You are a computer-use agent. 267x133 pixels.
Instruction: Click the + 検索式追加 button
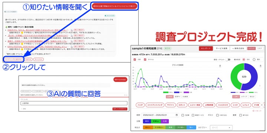(238, 48)
